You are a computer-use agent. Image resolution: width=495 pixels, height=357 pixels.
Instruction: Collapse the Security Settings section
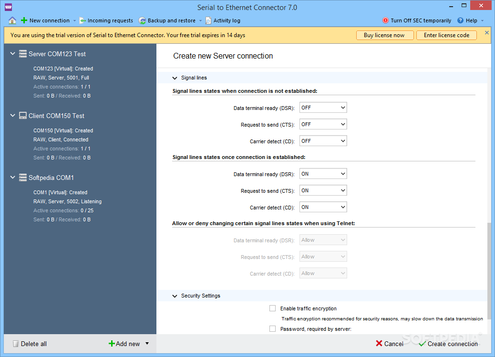(175, 296)
